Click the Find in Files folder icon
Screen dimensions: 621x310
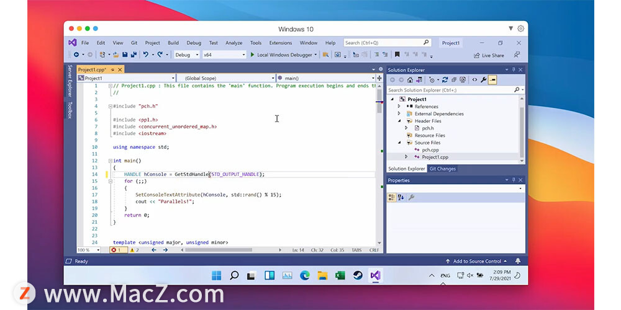pyautogui.click(x=325, y=55)
